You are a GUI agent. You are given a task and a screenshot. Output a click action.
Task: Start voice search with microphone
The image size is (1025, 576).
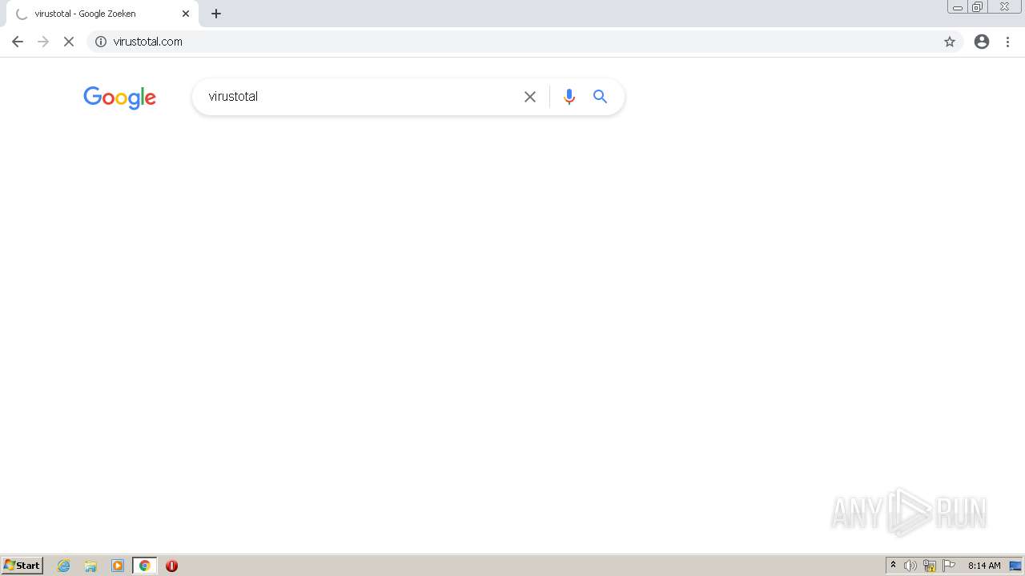coord(569,97)
